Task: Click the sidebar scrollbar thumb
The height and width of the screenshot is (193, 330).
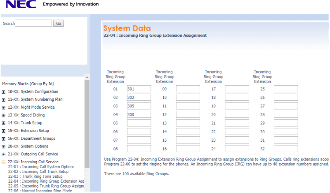Action: tap(87, 124)
